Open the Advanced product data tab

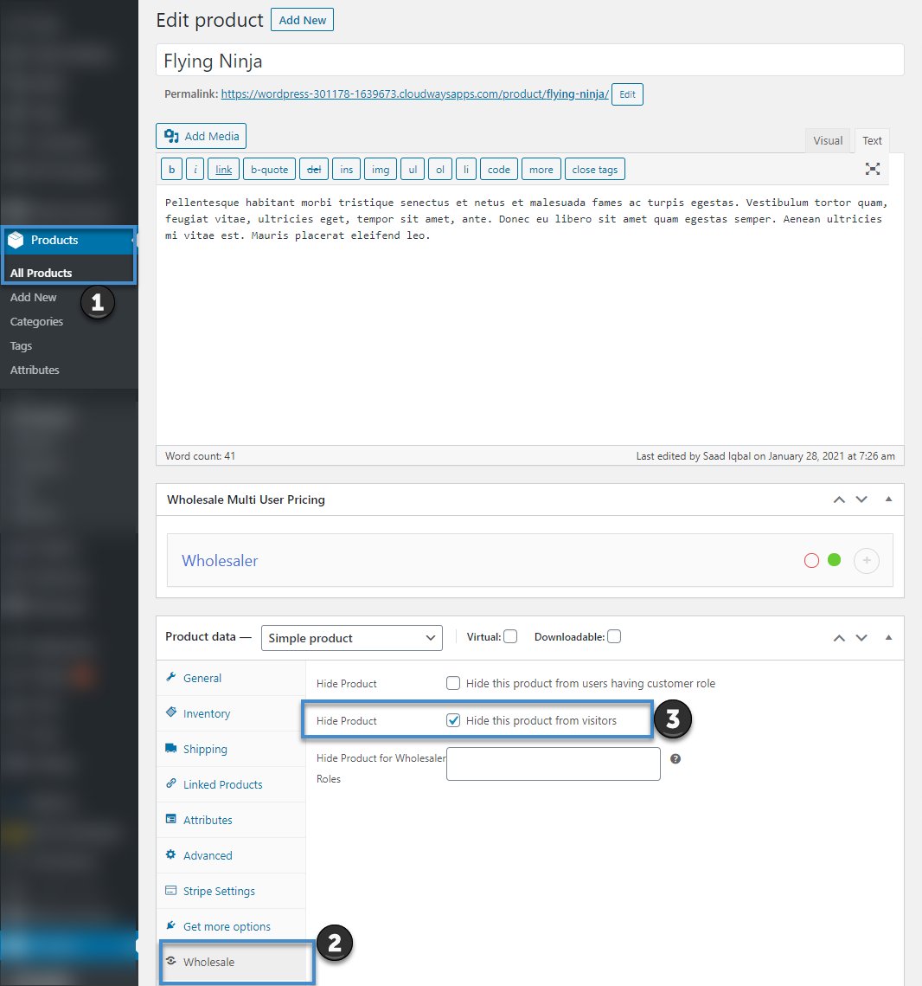tap(231, 856)
